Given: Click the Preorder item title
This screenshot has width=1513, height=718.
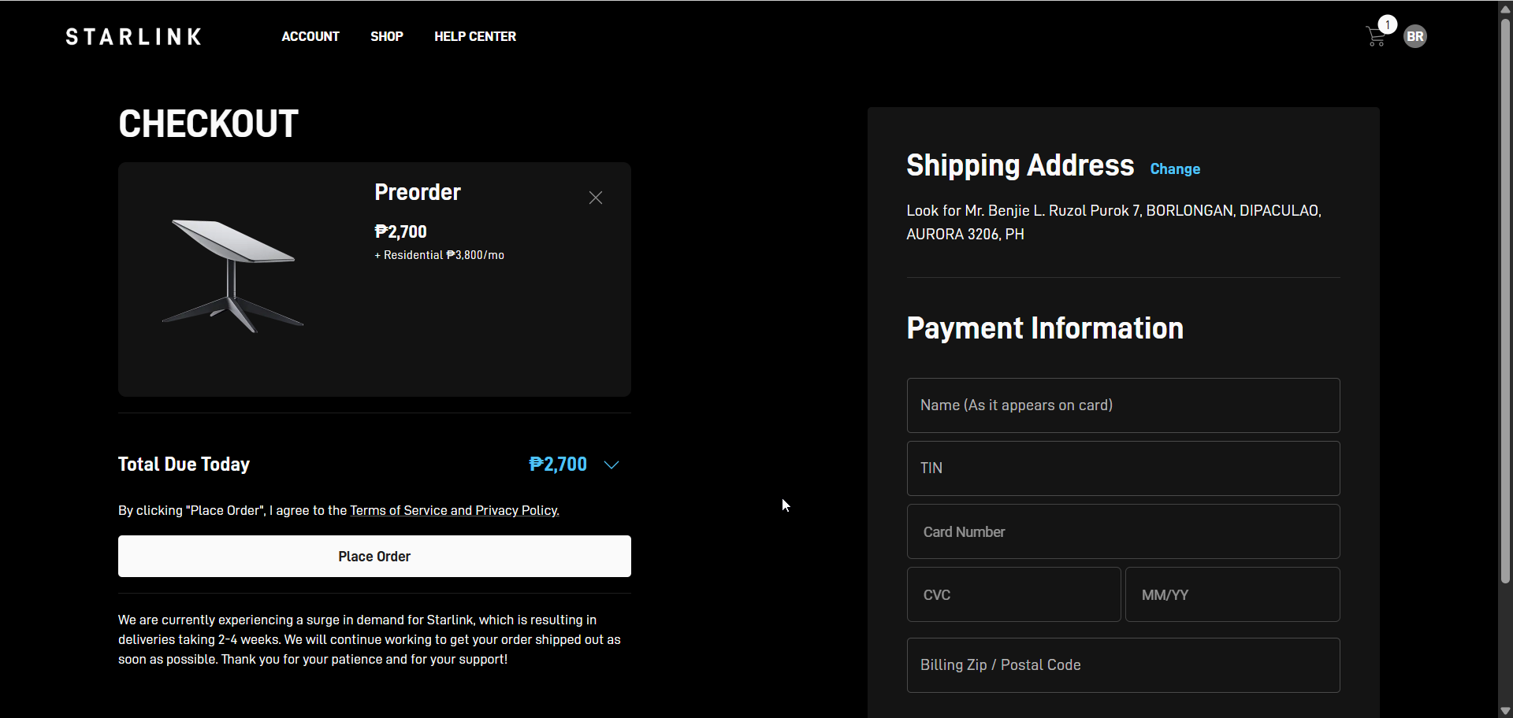Looking at the screenshot, I should pos(418,192).
